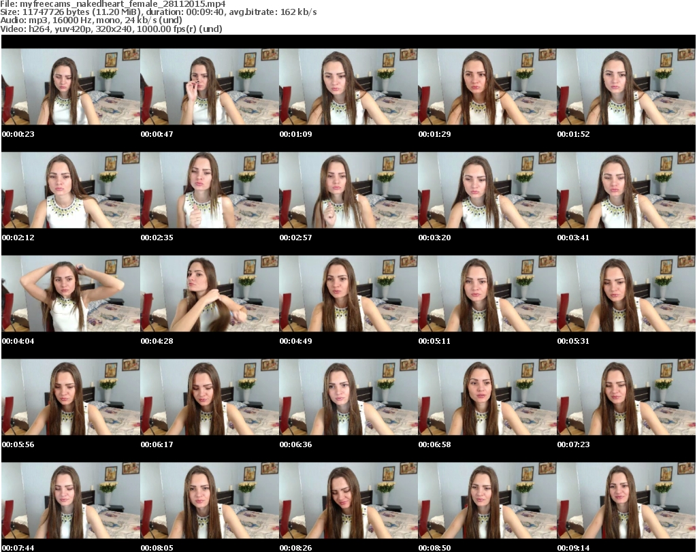Click the 00:06:36 timestamp label

[x=295, y=444]
